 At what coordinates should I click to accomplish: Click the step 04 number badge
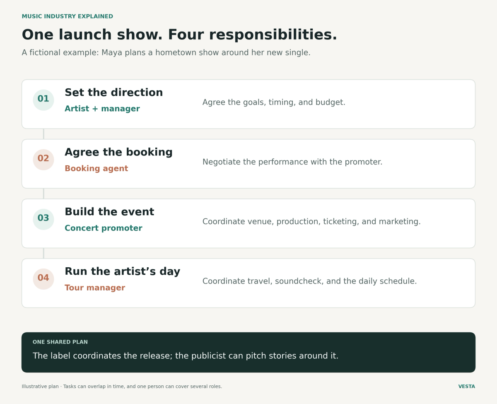coord(43,279)
